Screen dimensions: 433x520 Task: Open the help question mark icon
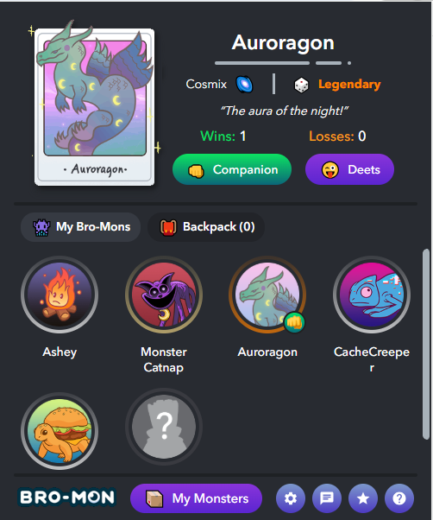click(x=399, y=498)
